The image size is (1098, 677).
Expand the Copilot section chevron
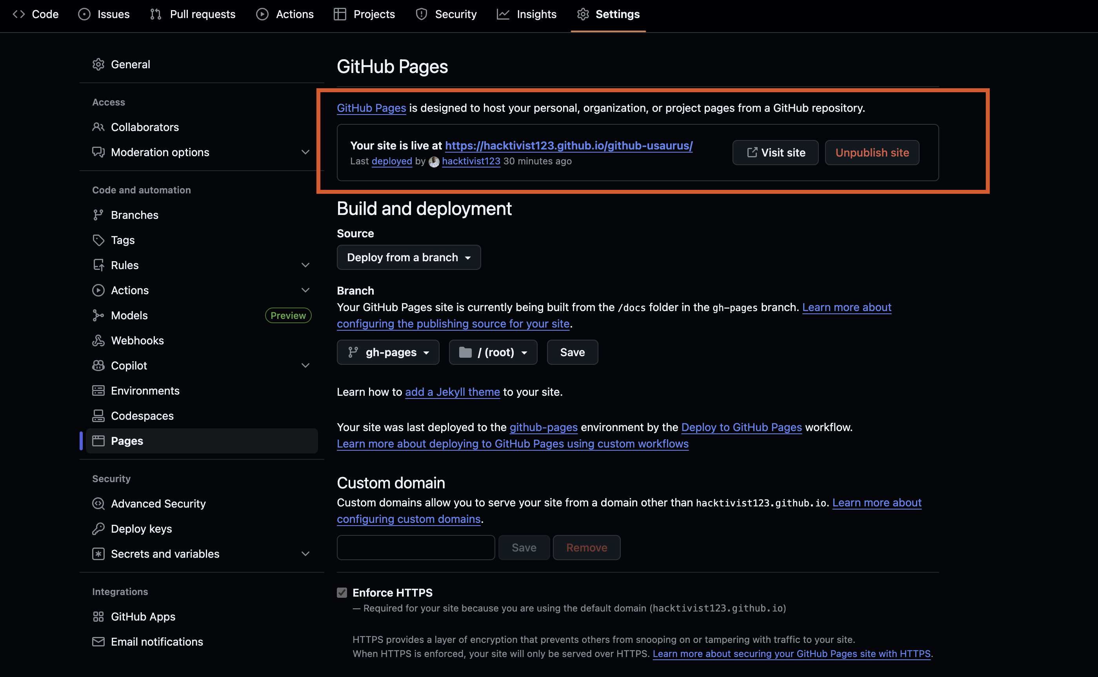[x=305, y=365]
